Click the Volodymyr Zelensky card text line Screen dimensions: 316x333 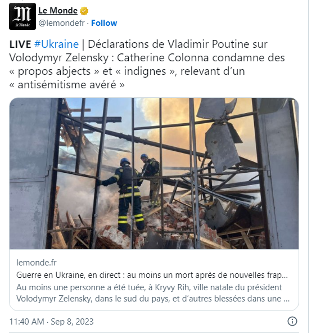pyautogui.click(x=153, y=299)
